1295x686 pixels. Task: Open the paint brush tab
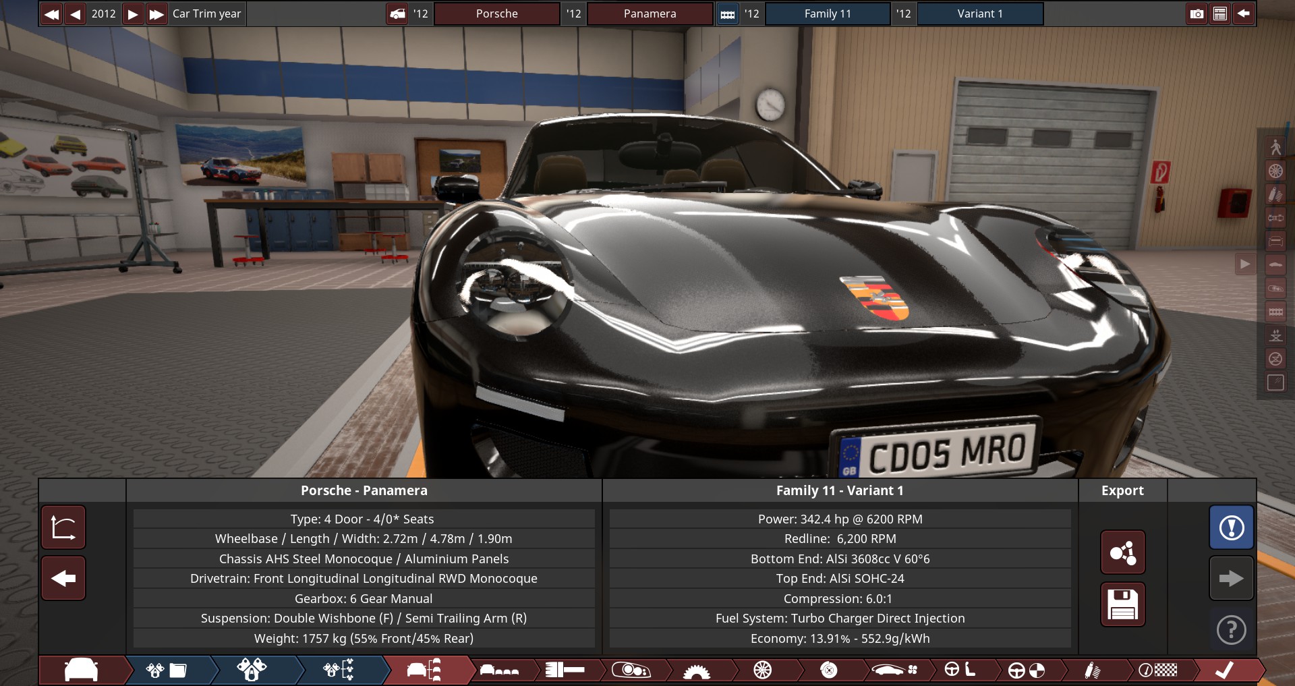pyautogui.click(x=565, y=670)
